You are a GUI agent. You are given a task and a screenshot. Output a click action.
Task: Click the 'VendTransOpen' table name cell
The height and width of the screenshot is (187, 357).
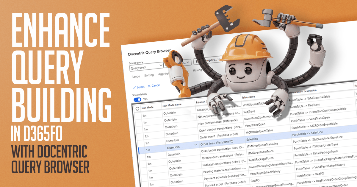pos(255,125)
